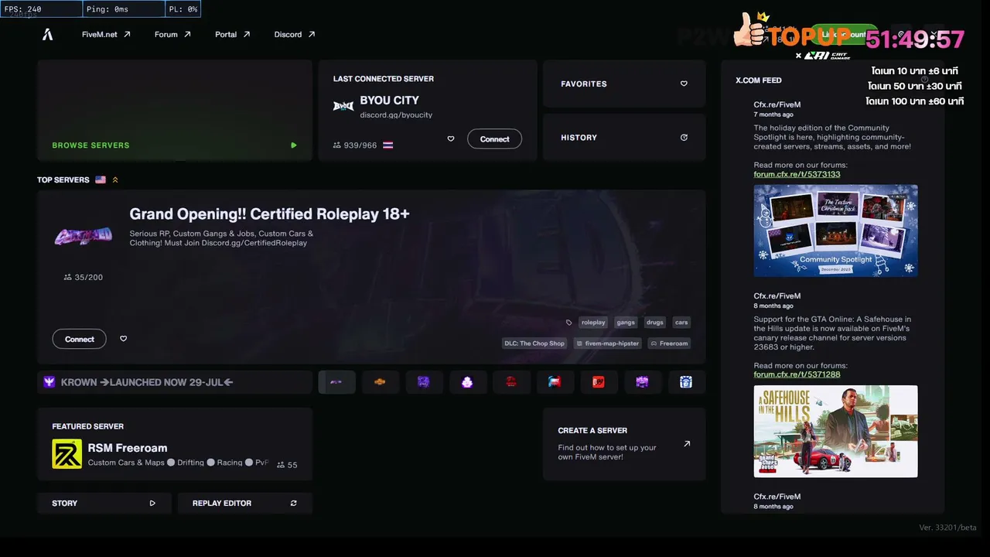Image resolution: width=990 pixels, height=557 pixels.
Task: Select the fourth top server thumbnail, pink glowing
Action: [x=467, y=382]
